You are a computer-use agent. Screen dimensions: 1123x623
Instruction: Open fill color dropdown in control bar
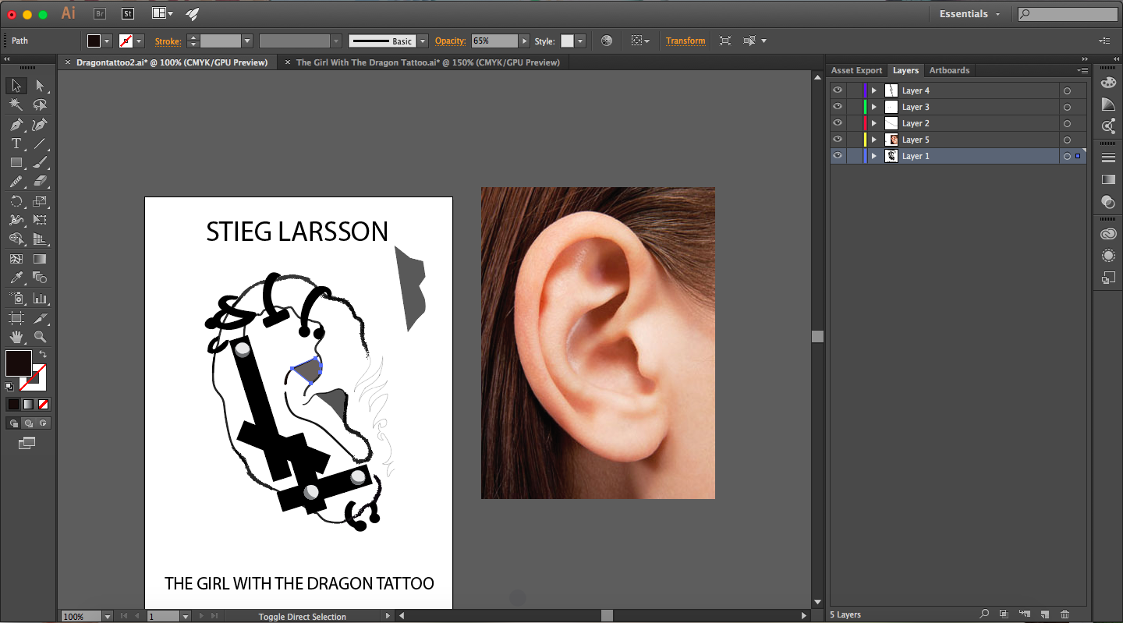pyautogui.click(x=107, y=41)
